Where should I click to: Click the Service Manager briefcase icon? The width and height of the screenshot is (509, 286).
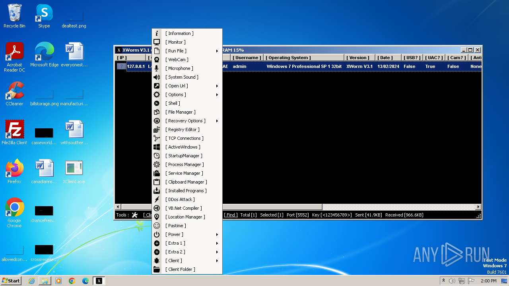[157, 173]
